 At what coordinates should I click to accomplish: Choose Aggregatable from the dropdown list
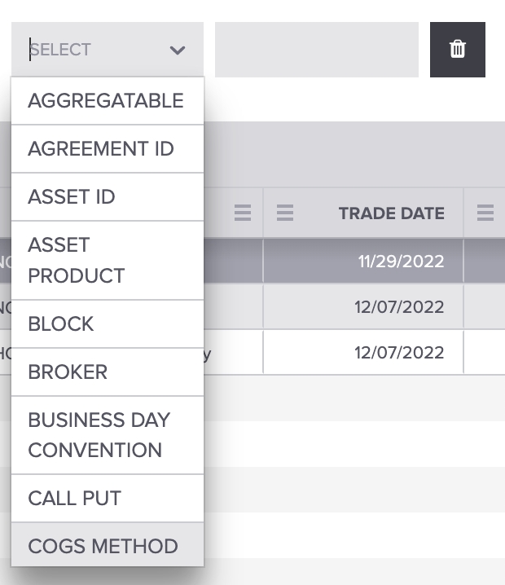[106, 101]
